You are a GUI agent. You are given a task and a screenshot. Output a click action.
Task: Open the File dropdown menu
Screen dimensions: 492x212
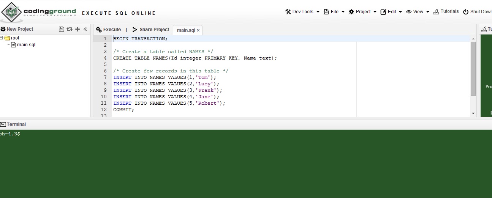pos(334,12)
